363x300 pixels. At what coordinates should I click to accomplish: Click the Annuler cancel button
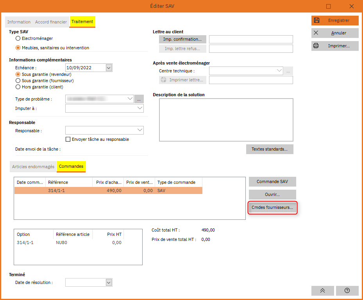[x=335, y=33]
